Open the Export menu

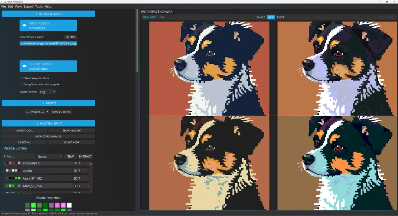29,6
